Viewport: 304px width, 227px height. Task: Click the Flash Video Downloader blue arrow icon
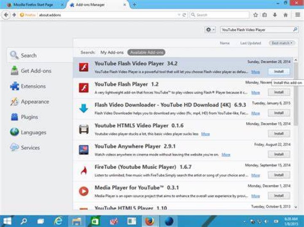coord(84,108)
